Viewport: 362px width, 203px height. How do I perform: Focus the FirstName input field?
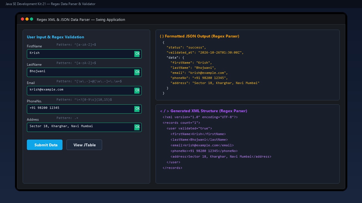84,54
